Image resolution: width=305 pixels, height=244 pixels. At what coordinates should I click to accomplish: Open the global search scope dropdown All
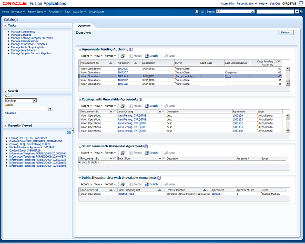(x=253, y=11)
